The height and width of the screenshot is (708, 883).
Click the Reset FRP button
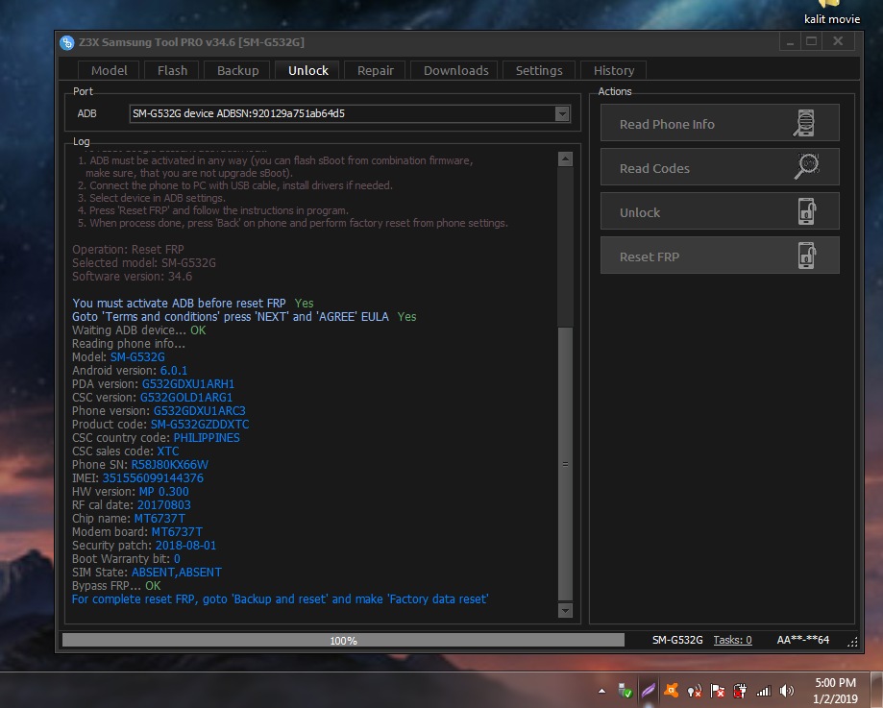[x=720, y=256]
